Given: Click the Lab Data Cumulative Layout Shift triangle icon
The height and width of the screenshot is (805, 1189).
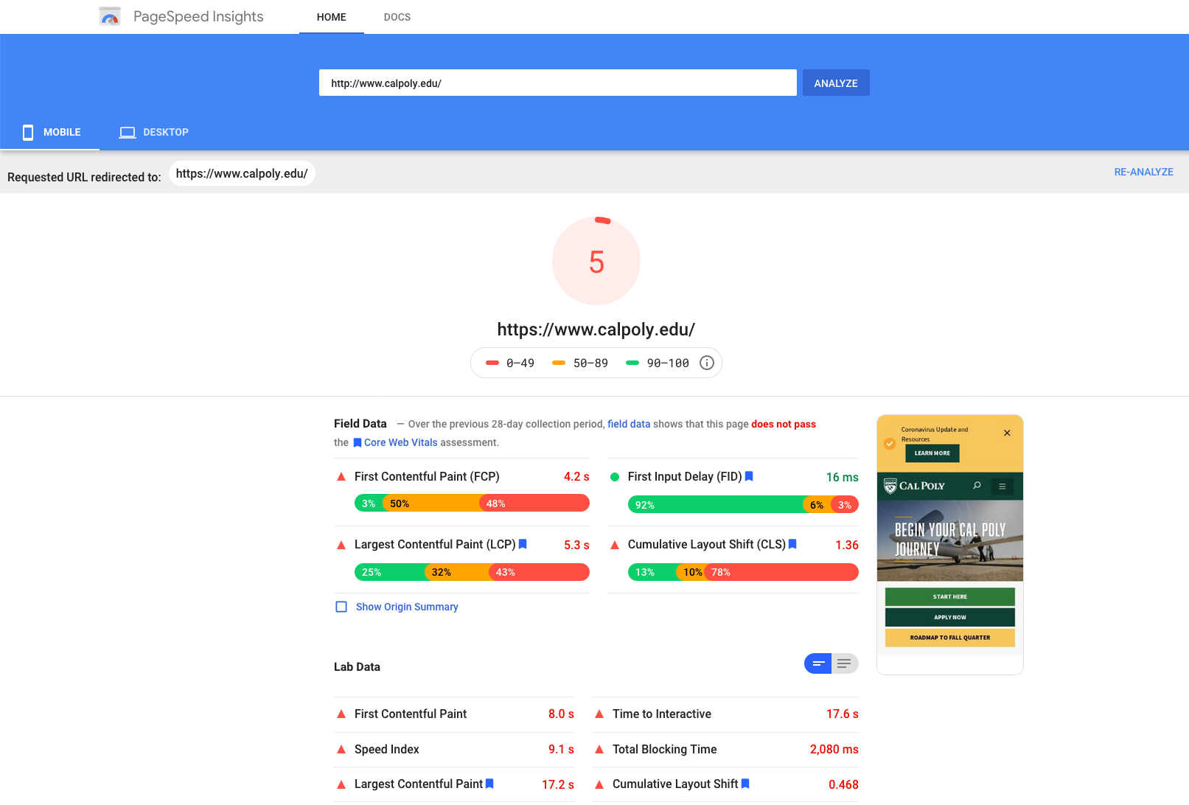Looking at the screenshot, I should click(x=599, y=784).
